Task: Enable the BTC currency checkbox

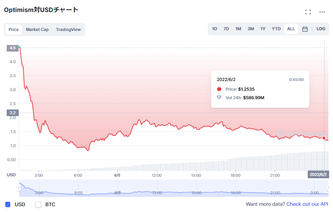Action: (x=38, y=204)
